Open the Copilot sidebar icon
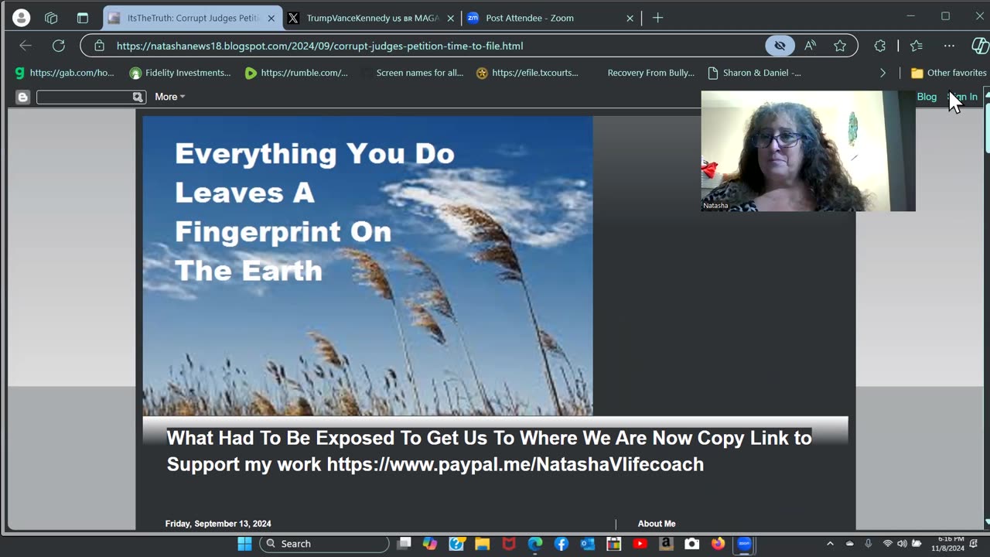This screenshot has width=990, height=557. [x=980, y=46]
